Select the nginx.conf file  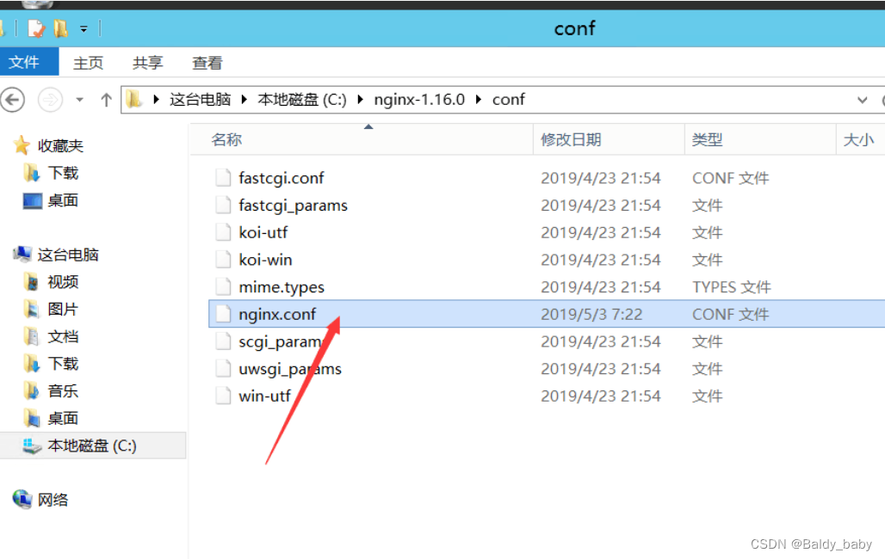coord(277,313)
